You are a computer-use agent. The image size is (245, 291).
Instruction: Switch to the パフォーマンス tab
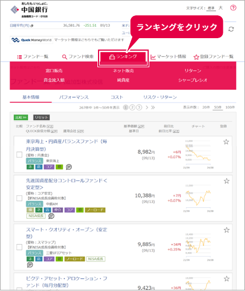click(73, 97)
